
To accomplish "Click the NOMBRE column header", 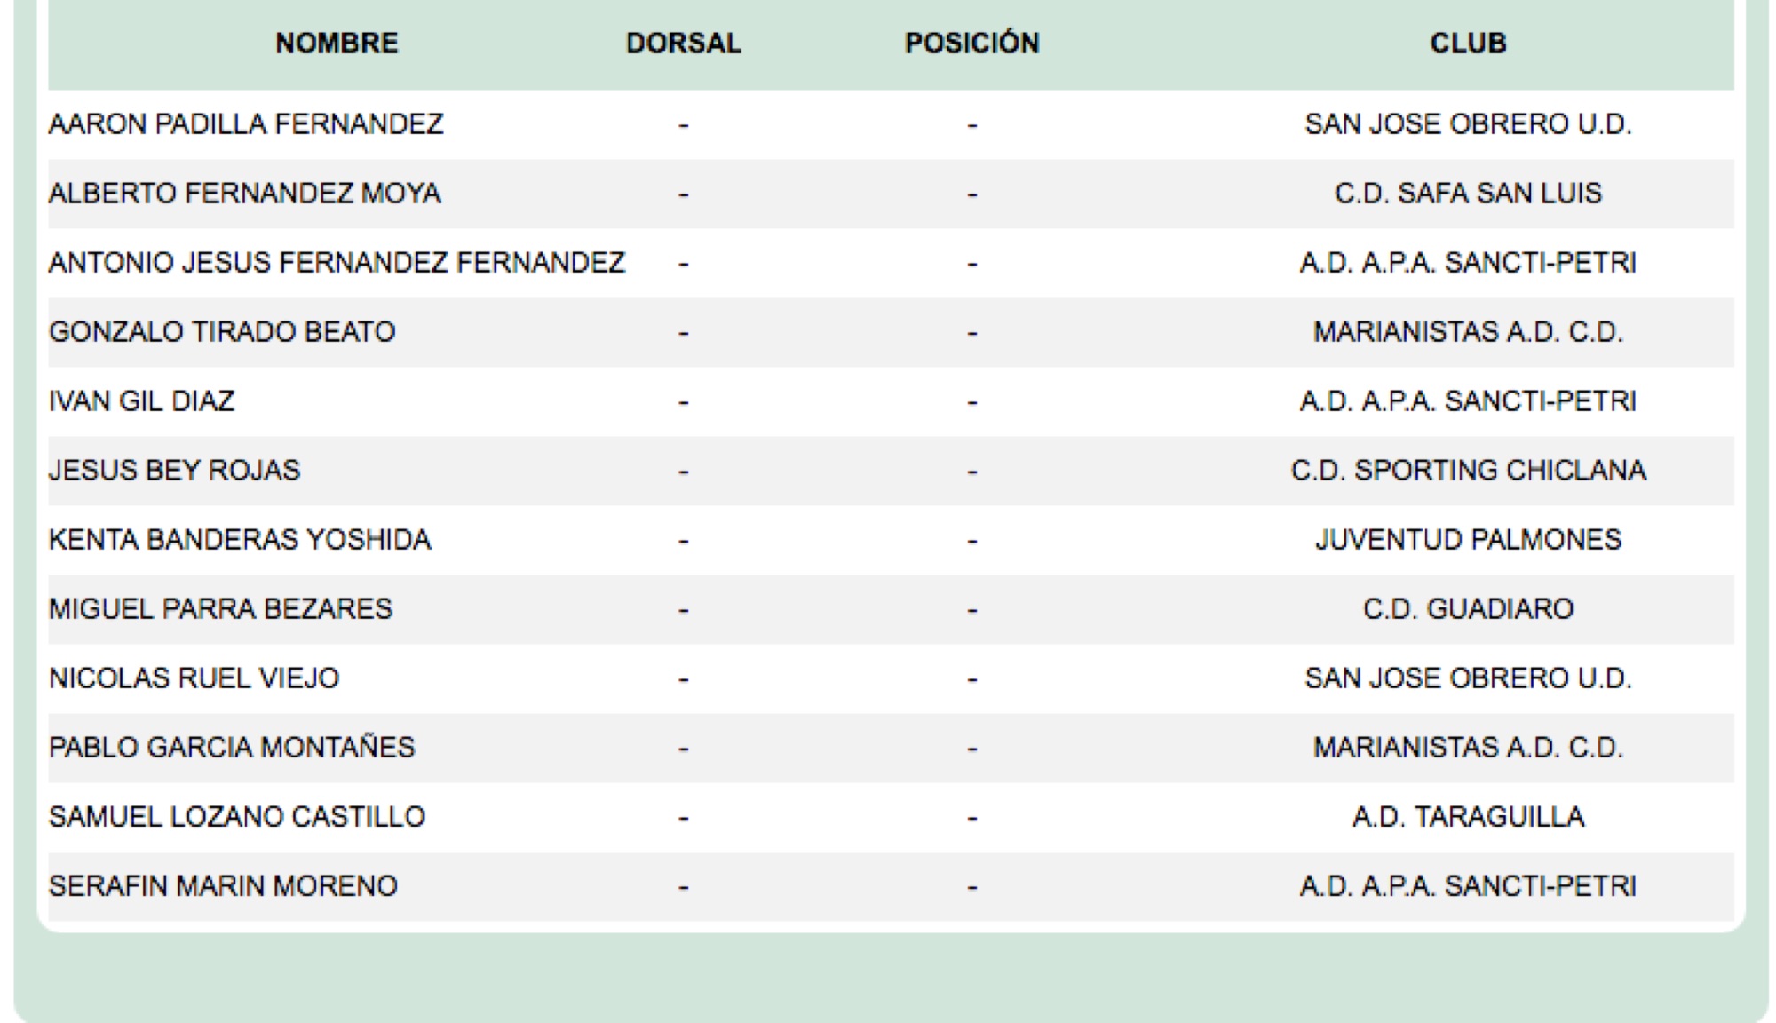I will [337, 43].
